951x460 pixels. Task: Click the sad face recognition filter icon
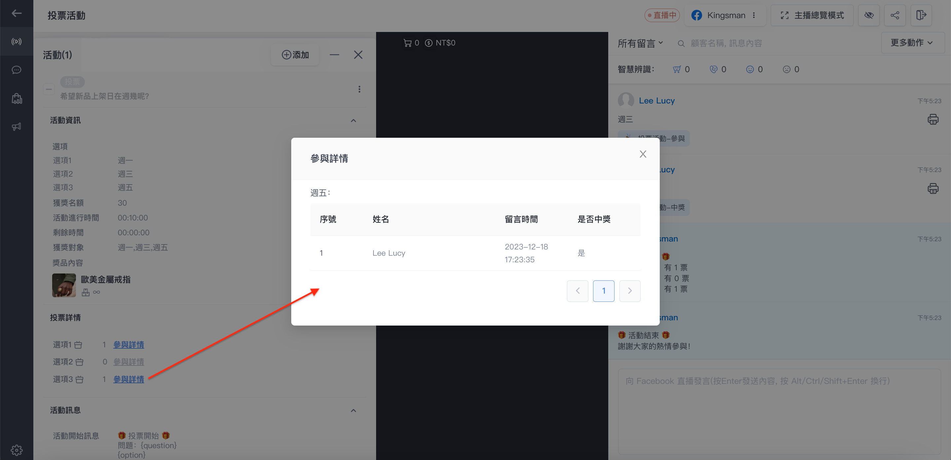(786, 69)
